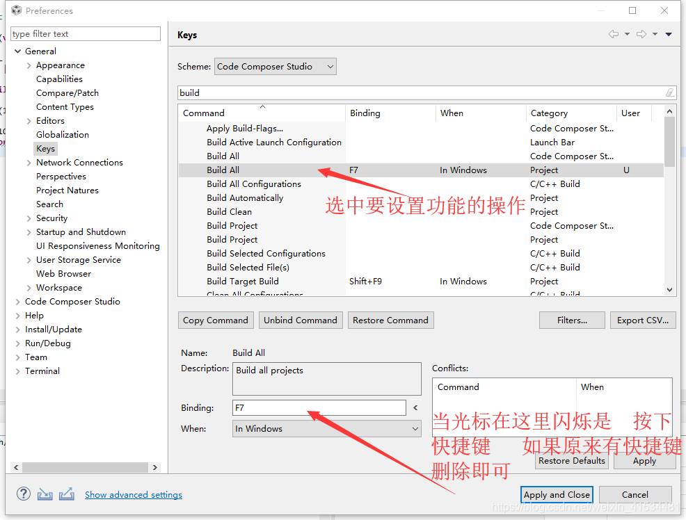Click the Import preferences icon
The height and width of the screenshot is (520, 686).
coord(45,494)
